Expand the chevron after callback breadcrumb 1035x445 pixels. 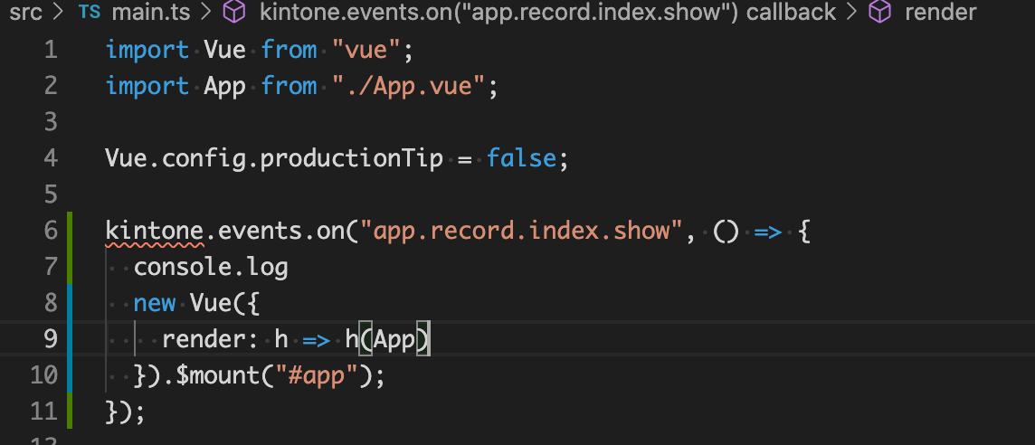[852, 12]
